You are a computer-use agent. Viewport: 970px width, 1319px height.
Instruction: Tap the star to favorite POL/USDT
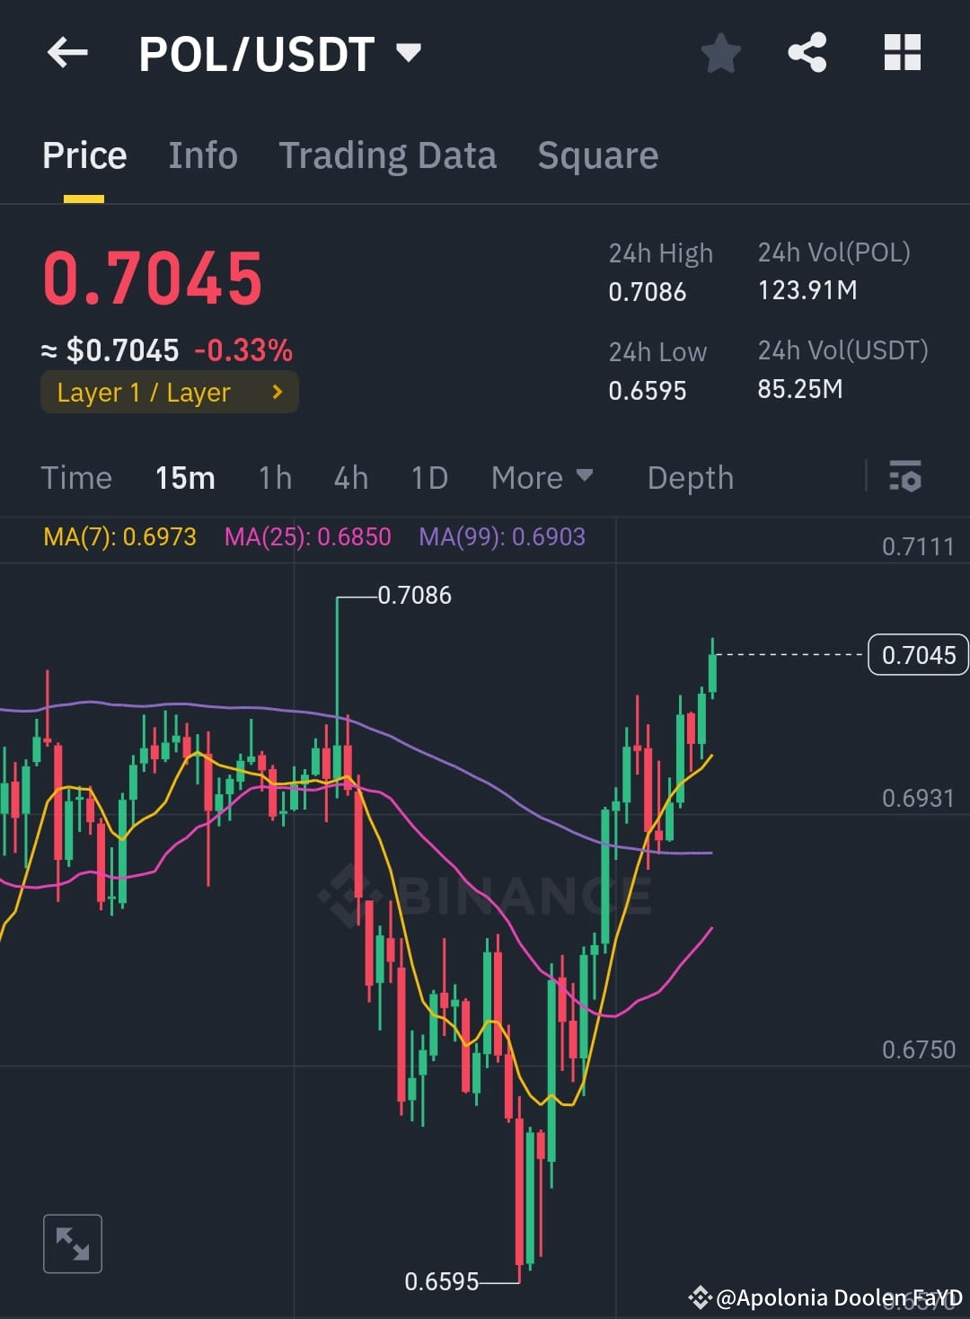(720, 52)
